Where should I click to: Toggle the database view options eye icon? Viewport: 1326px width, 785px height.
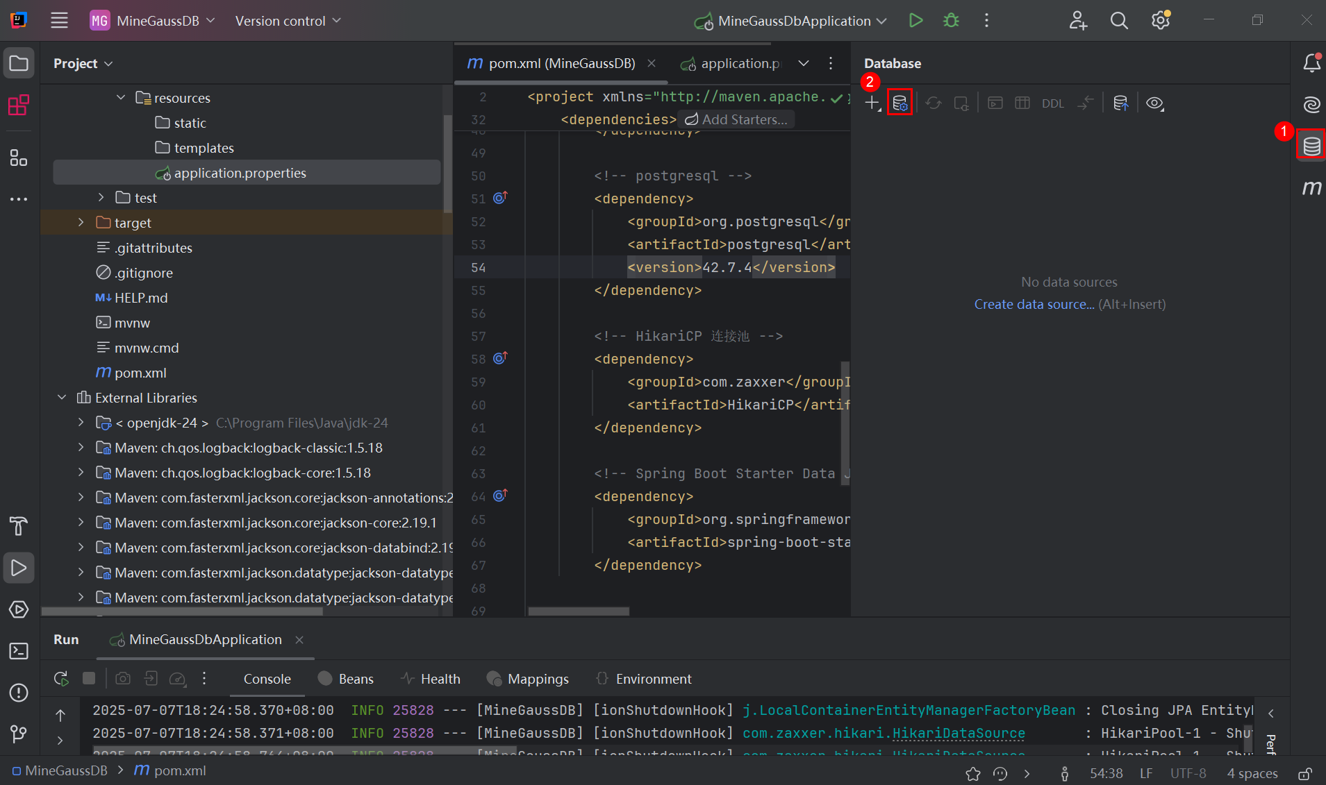coord(1154,103)
